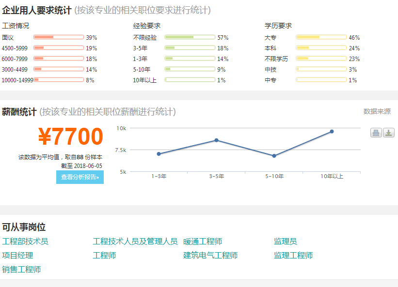Click the 5-10年 experience requirement bar
This screenshot has height=287, width=398.
[190, 69]
